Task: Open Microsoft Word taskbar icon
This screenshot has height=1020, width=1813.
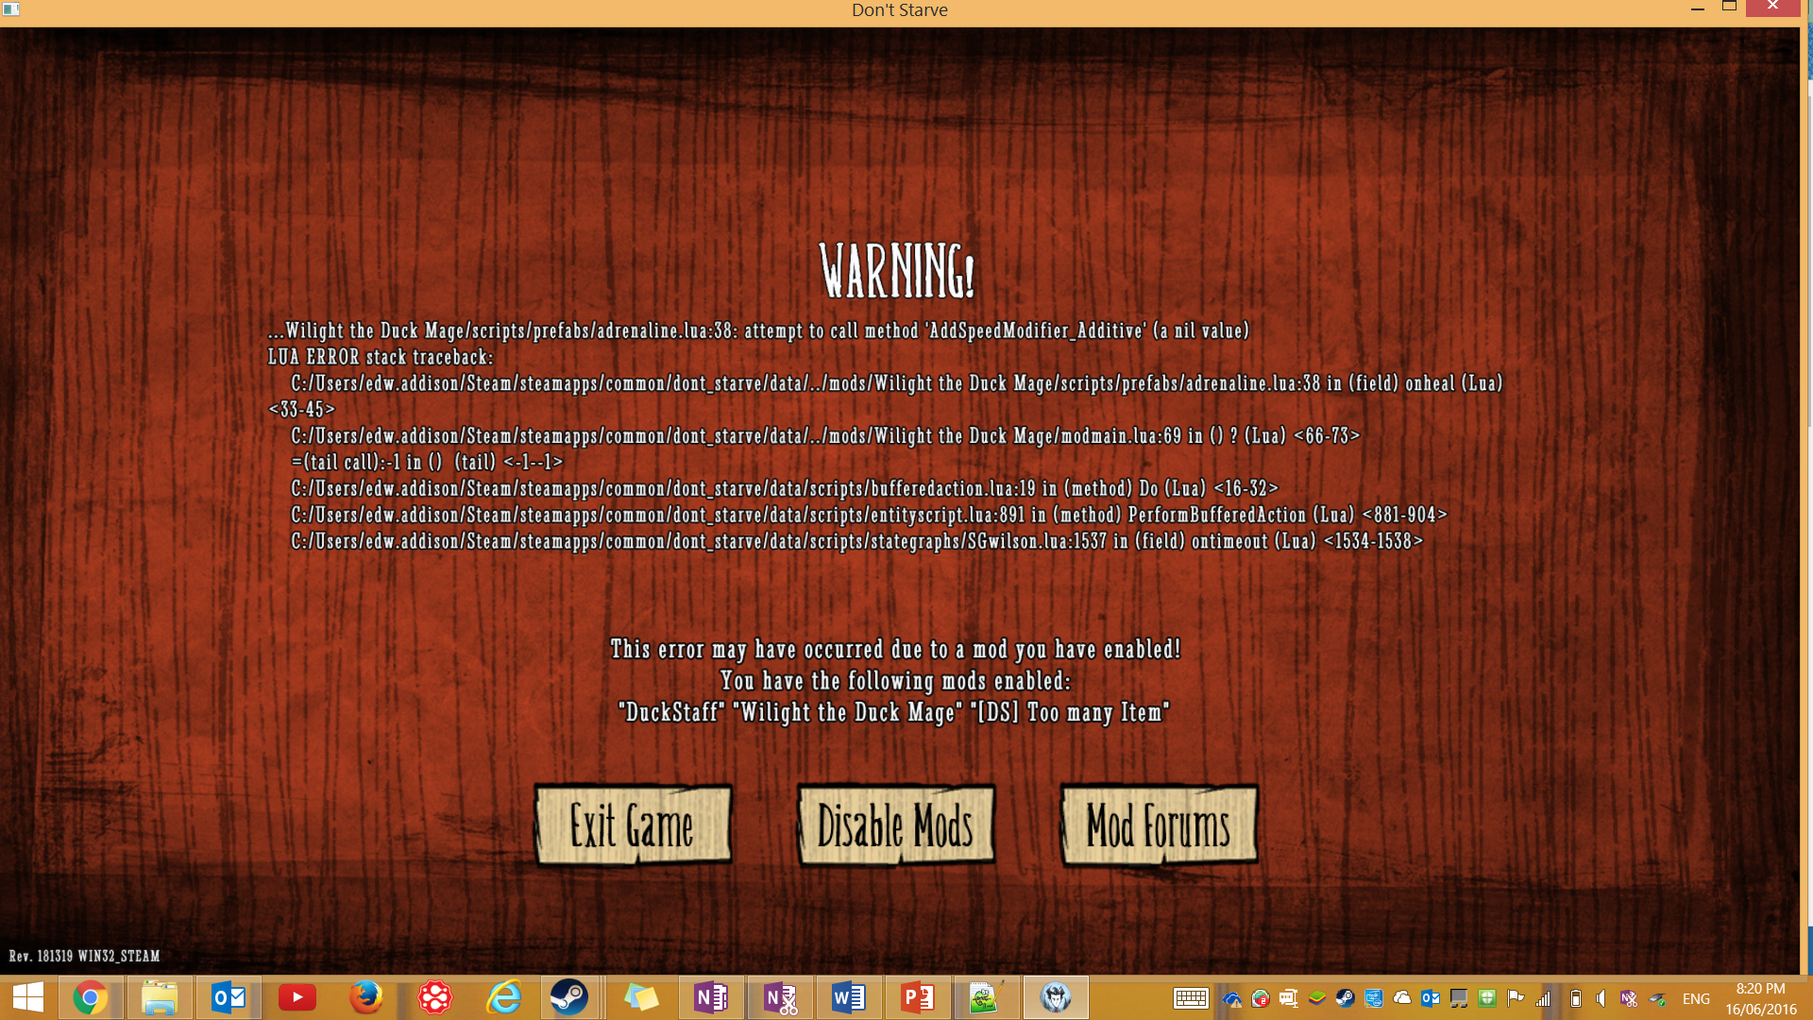Action: (848, 998)
